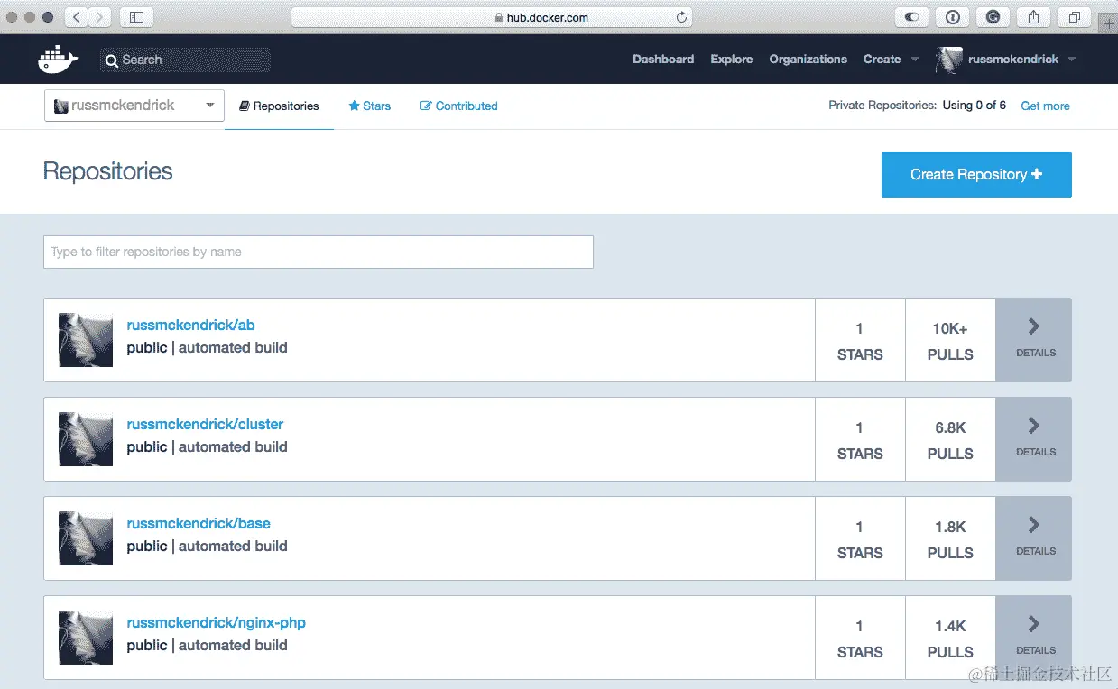This screenshot has height=689, width=1118.
Task: Focus the Docker Hub search field
Action: click(185, 60)
